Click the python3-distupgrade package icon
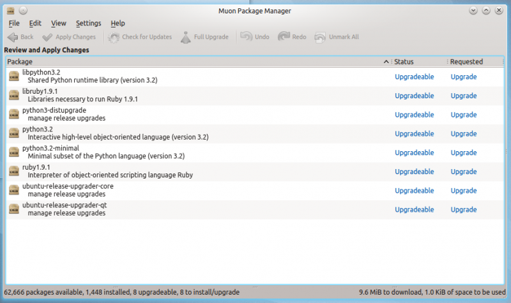This screenshot has width=511, height=303. (x=13, y=114)
